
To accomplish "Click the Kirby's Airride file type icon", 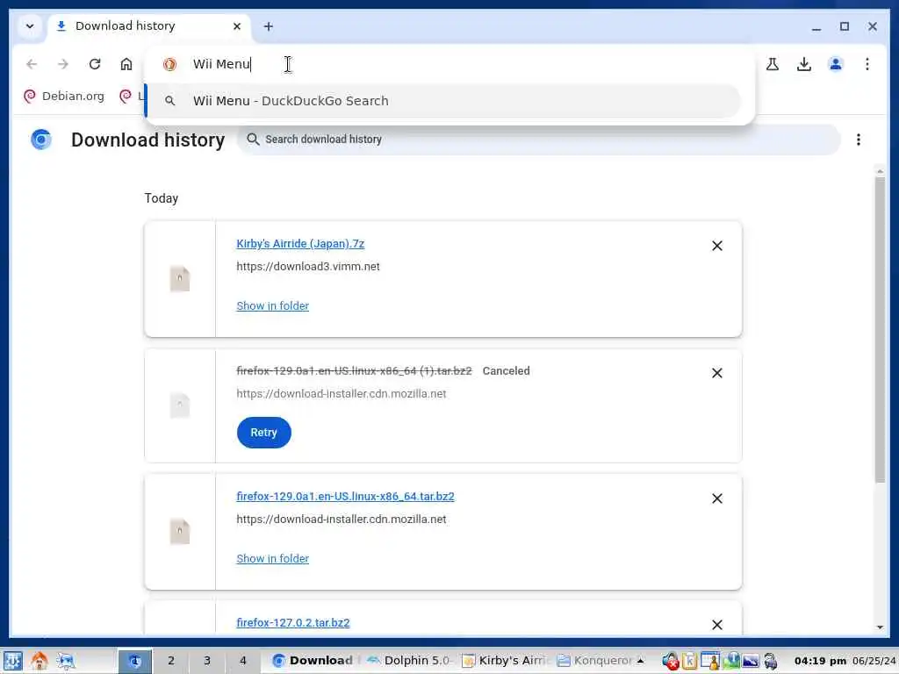I will [x=179, y=279].
